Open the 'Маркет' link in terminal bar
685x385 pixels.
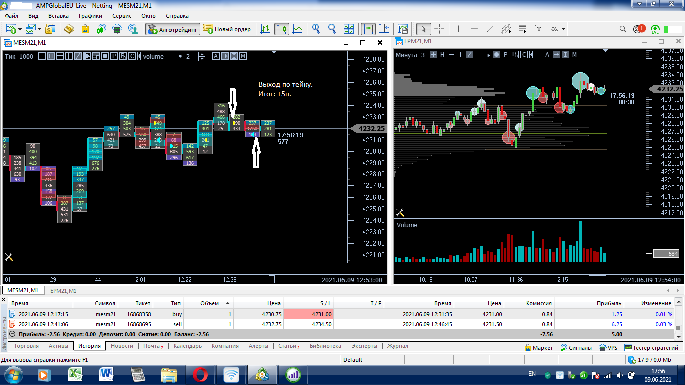(x=539, y=347)
